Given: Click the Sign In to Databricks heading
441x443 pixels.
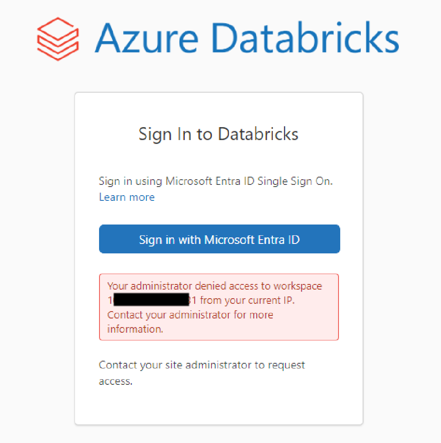Looking at the screenshot, I should pos(218,134).
